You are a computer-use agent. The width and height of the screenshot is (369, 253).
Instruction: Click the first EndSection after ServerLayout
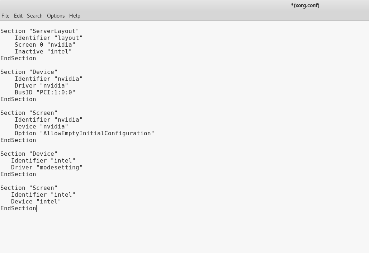pos(18,58)
